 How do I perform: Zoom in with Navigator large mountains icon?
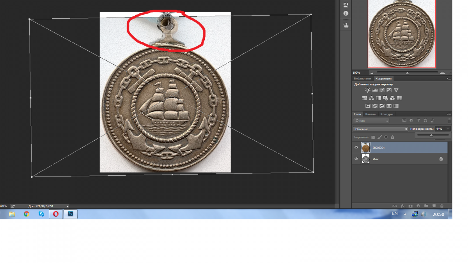(442, 73)
